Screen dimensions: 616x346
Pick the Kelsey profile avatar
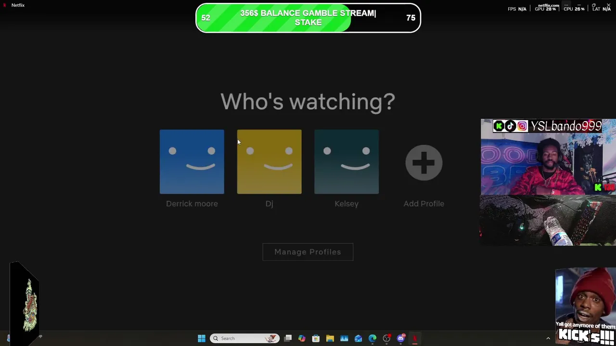[x=346, y=161]
